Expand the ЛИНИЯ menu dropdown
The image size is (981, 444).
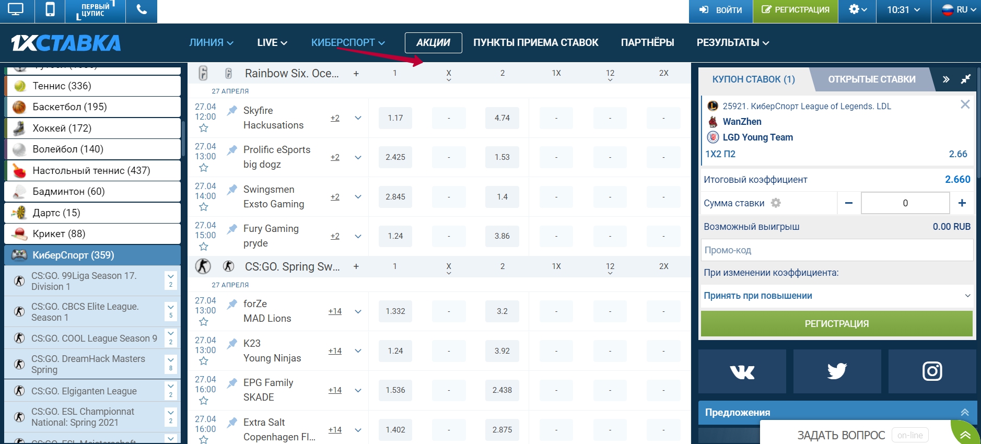pyautogui.click(x=211, y=43)
